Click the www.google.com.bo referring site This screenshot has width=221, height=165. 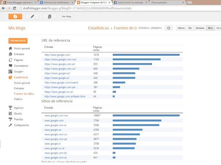(x=56, y=153)
